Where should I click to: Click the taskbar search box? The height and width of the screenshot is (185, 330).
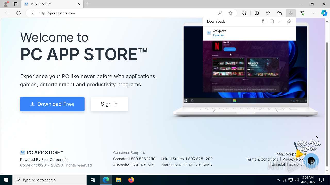coord(49,180)
